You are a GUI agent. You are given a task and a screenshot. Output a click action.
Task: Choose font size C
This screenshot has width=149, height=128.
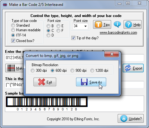50,31
